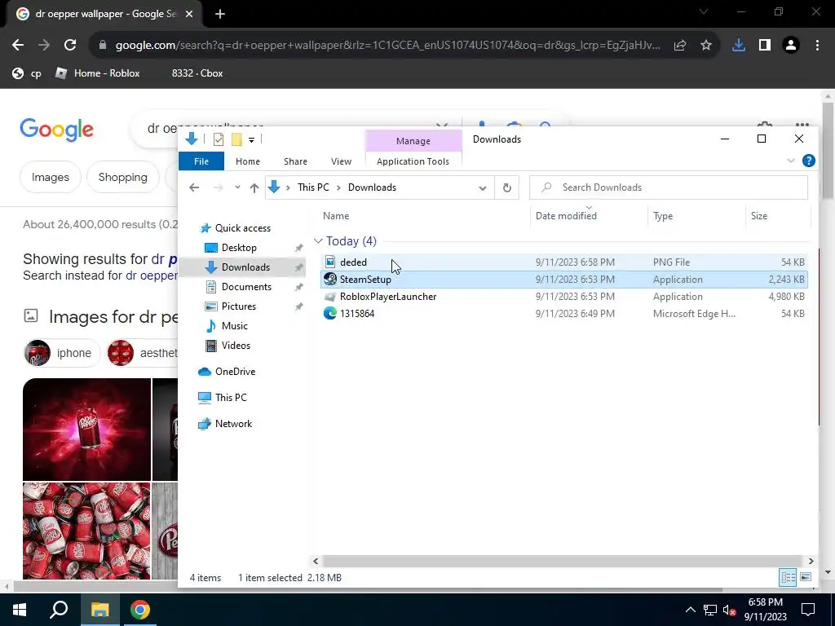The width and height of the screenshot is (835, 626).
Task: Open the address bar history dropdown
Action: (x=483, y=188)
